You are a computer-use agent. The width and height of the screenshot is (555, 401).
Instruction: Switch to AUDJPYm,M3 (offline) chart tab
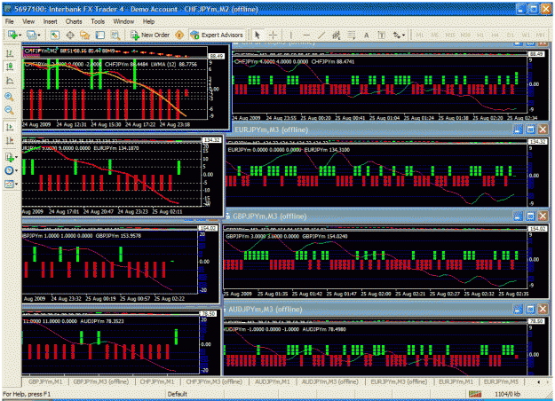click(329, 381)
